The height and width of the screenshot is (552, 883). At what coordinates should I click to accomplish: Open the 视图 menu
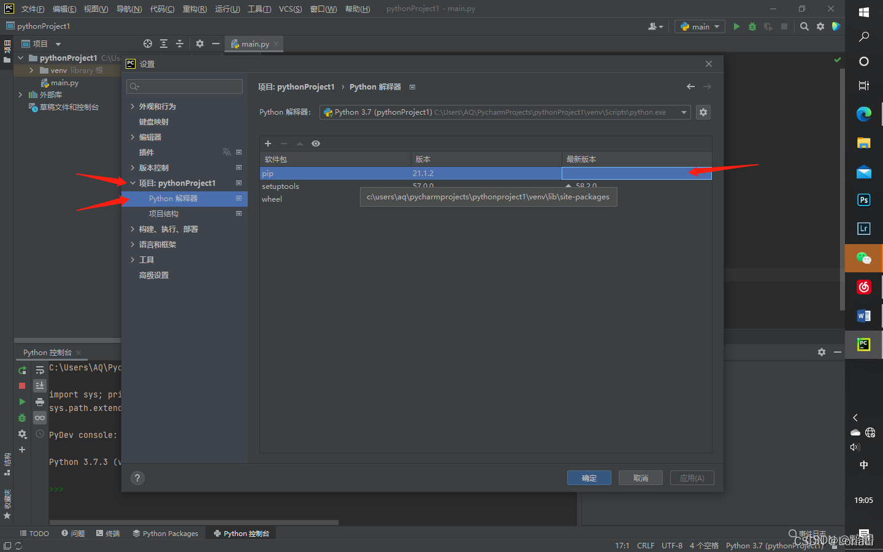(96, 9)
